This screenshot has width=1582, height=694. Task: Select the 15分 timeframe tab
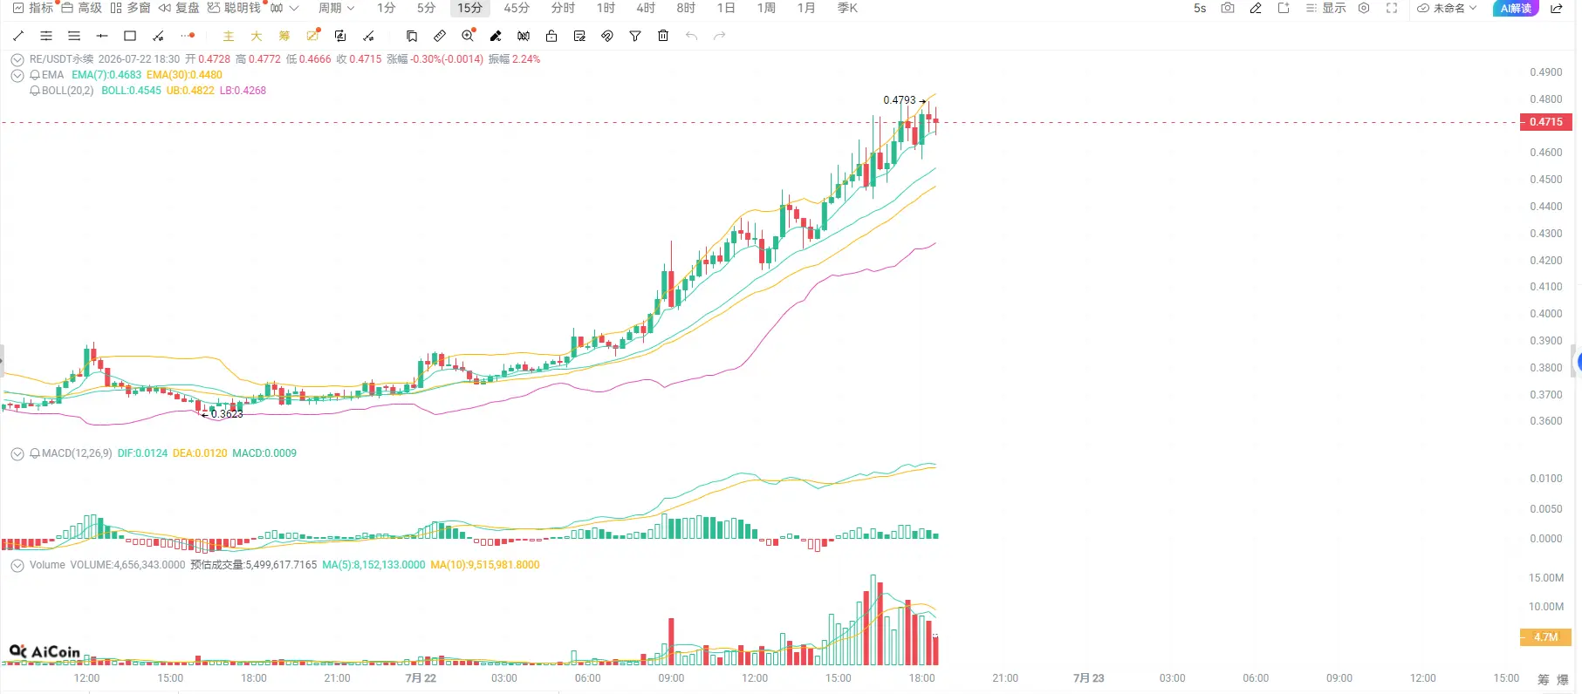point(469,8)
